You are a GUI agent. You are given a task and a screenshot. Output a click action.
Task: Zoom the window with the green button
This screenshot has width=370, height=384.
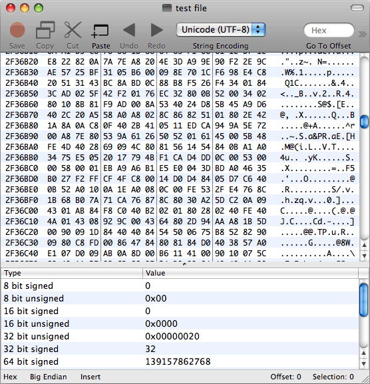(39, 8)
